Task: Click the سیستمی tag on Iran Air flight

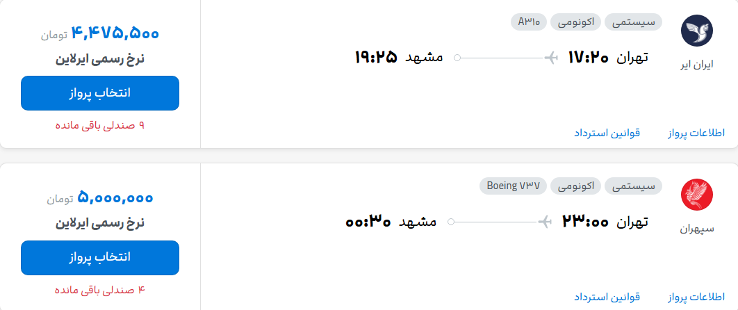Action: pyautogui.click(x=633, y=22)
